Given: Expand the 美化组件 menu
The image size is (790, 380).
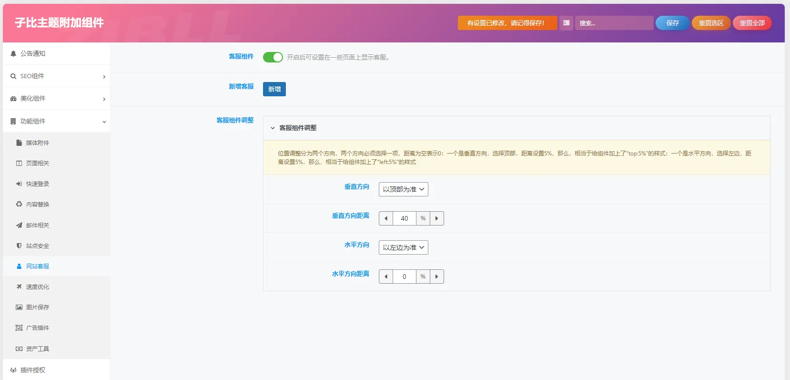Looking at the screenshot, I should 56,99.
